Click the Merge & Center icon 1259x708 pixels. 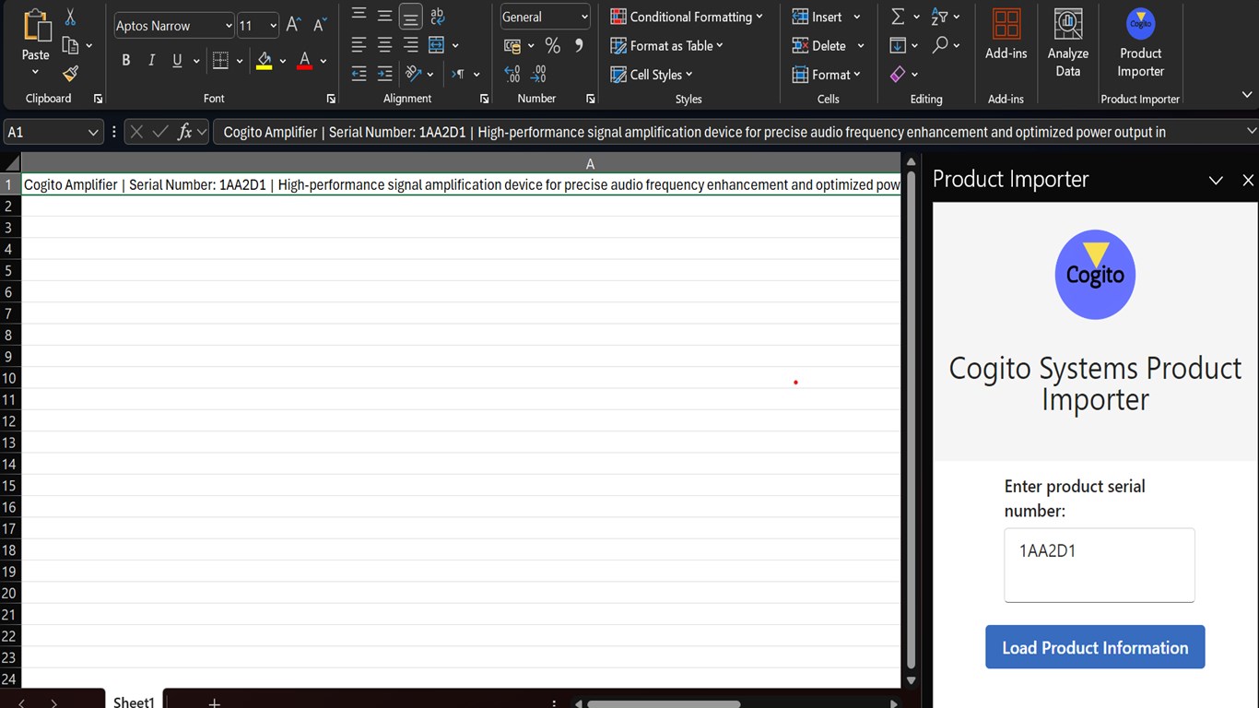(x=437, y=45)
